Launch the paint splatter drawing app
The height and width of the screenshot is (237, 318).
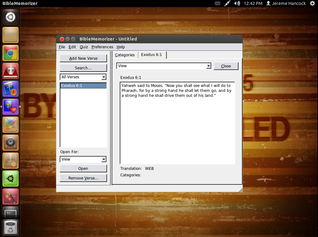11,125
